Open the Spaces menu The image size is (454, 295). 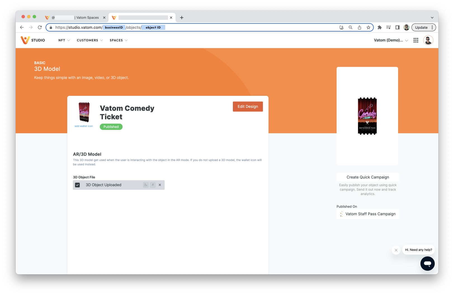click(x=119, y=40)
